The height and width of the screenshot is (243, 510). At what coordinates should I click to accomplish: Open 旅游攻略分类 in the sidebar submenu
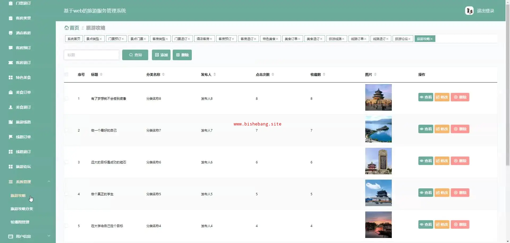[22, 209]
